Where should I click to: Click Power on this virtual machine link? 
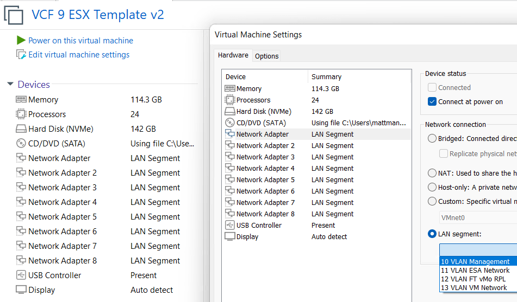(80, 40)
